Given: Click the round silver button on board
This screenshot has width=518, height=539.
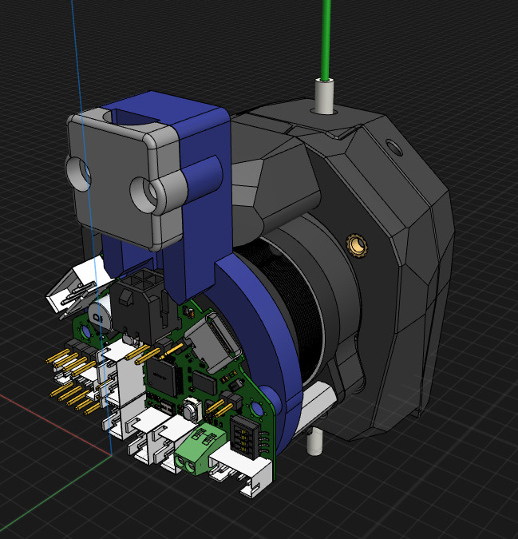Looking at the screenshot, I should point(191,413).
